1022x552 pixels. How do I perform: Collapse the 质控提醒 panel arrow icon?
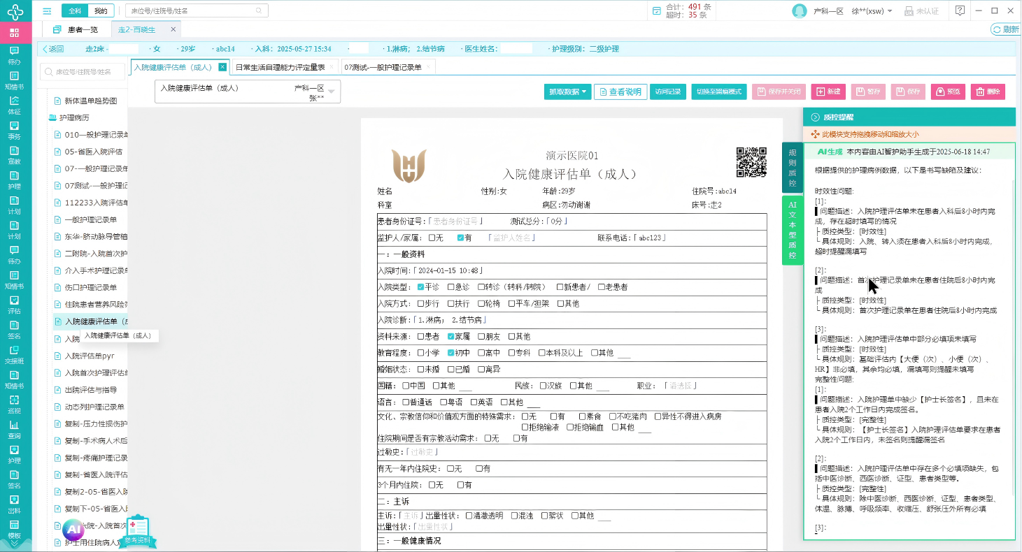point(815,117)
